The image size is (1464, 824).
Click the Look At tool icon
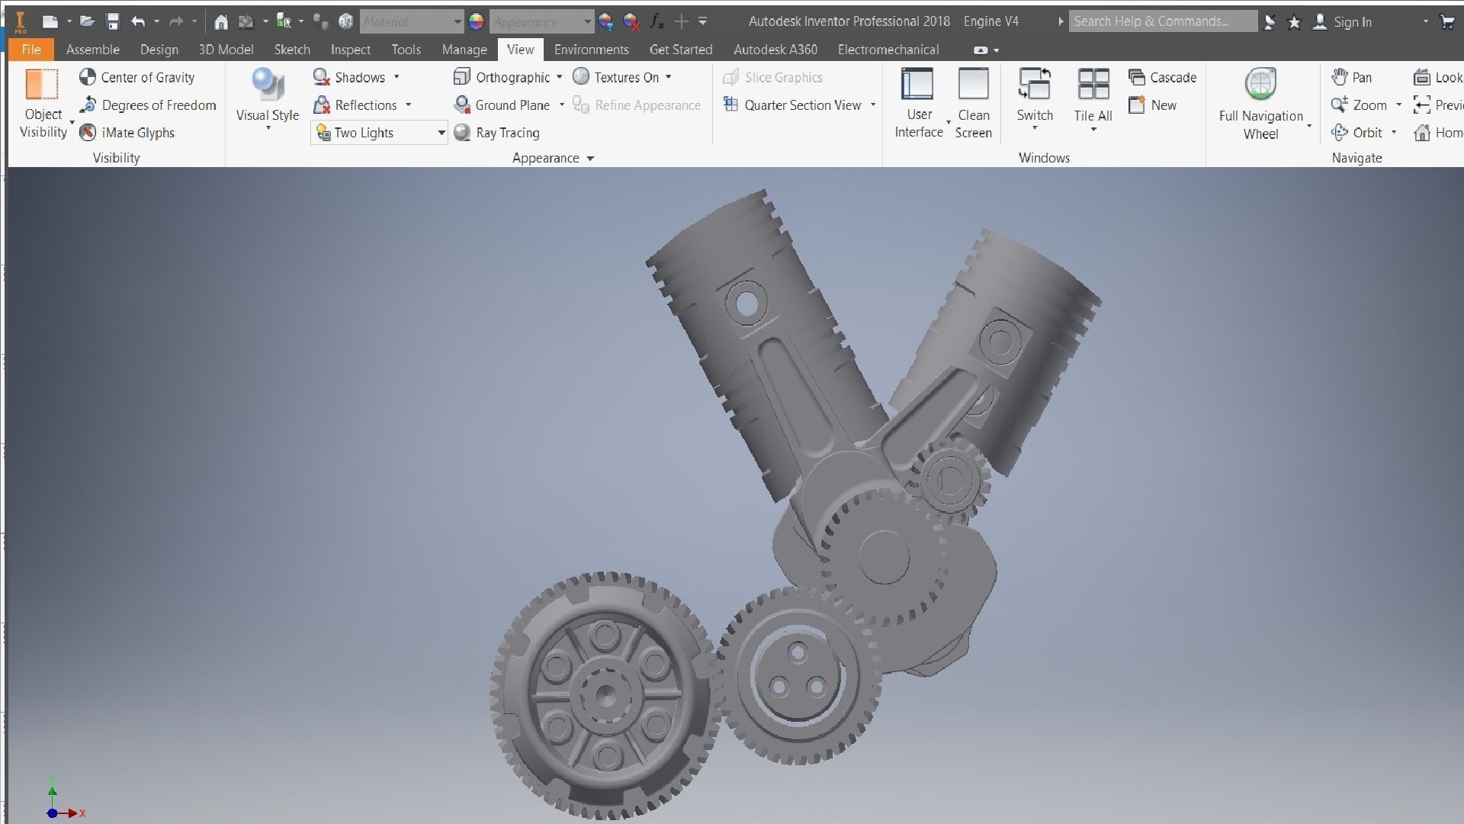(x=1422, y=77)
